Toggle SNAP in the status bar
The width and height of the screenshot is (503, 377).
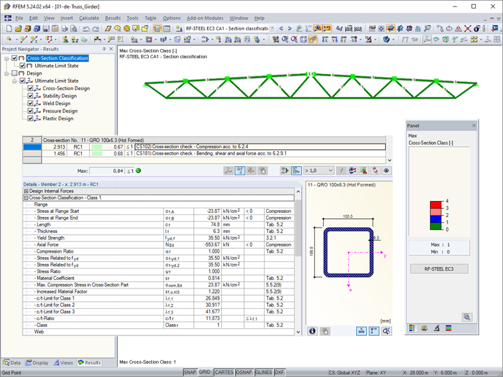pos(189,372)
